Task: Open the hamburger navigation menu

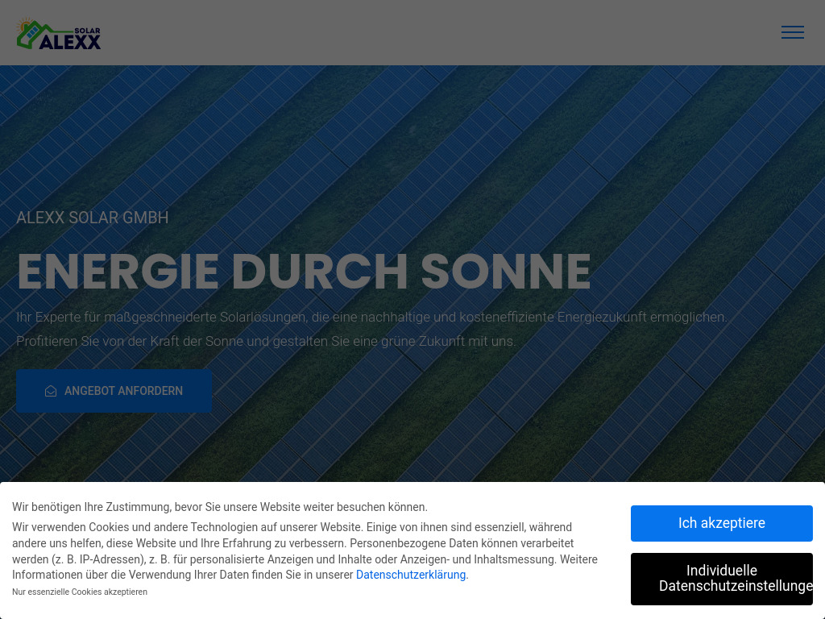Action: (x=792, y=32)
